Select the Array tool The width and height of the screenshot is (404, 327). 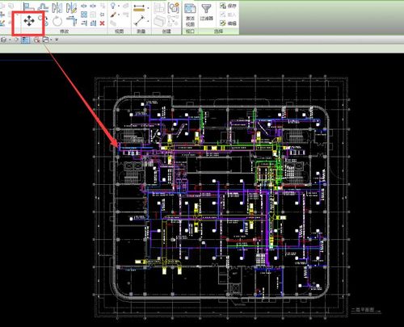[x=84, y=15]
